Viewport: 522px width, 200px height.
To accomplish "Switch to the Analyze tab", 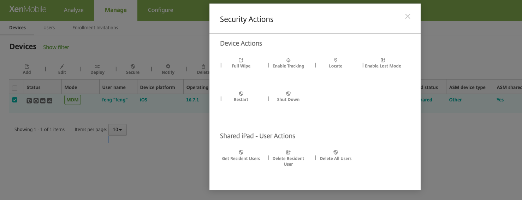I will 73,10.
